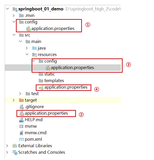
Task: Click the mvnw script file icon
Action: point(21,126)
